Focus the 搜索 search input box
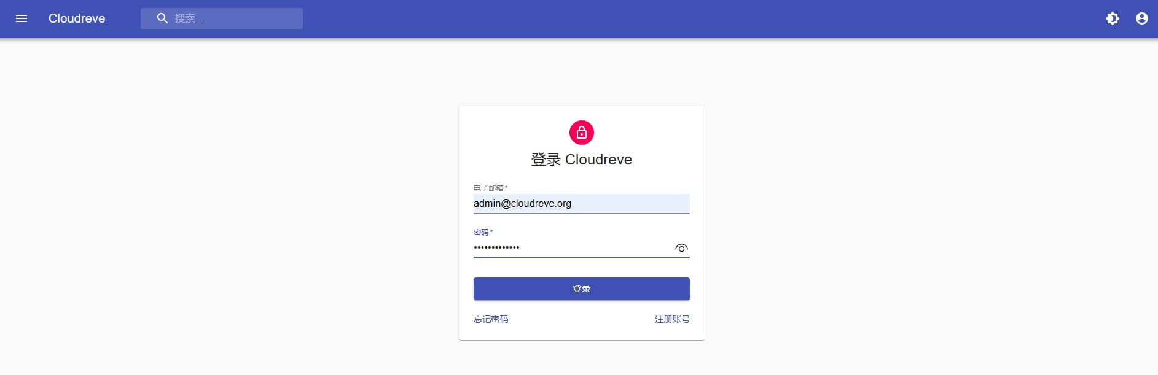 click(222, 18)
